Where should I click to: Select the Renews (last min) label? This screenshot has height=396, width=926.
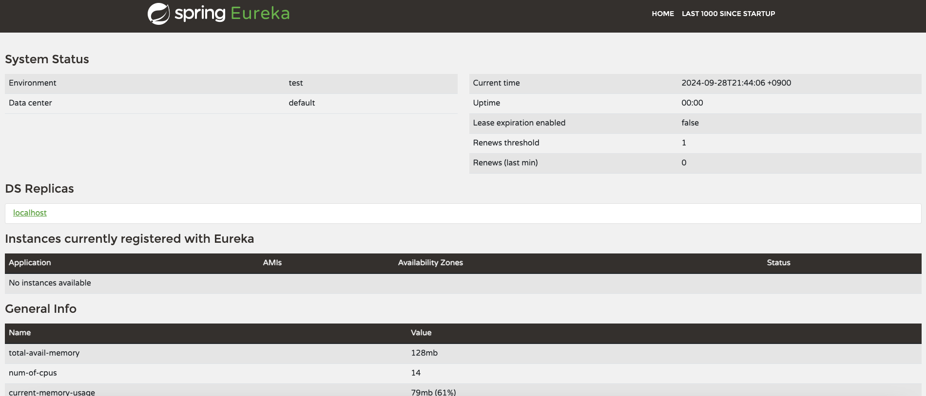pyautogui.click(x=505, y=163)
